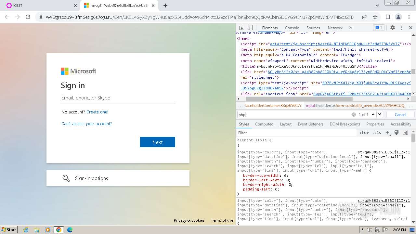
Task: Go to the next search result arrow
Action: 380,114
